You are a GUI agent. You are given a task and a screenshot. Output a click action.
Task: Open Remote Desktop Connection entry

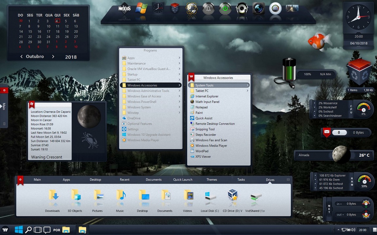tap(219, 124)
